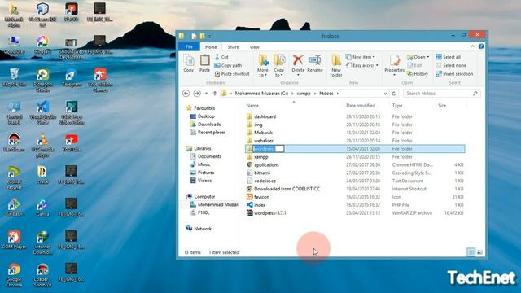This screenshot has height=293, width=521.
Task: Select Network in the navigation pane
Action: click(x=199, y=229)
